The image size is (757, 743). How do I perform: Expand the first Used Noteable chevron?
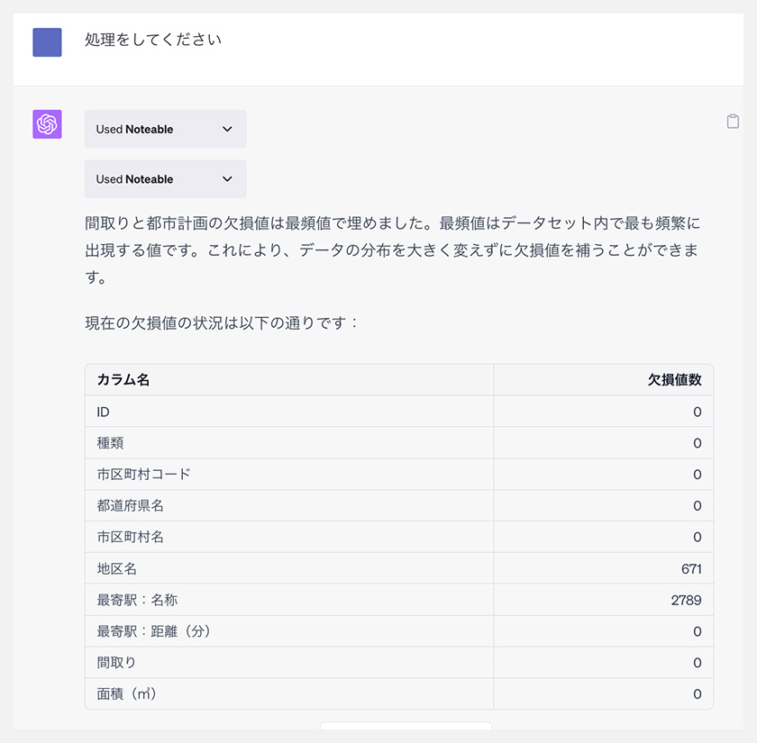click(227, 129)
